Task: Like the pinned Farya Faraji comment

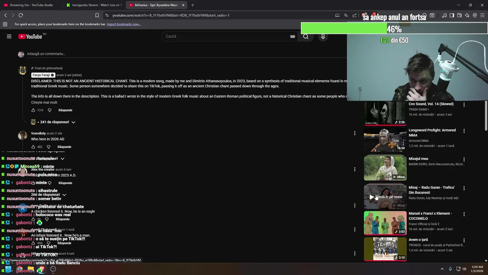Action: tap(33, 110)
